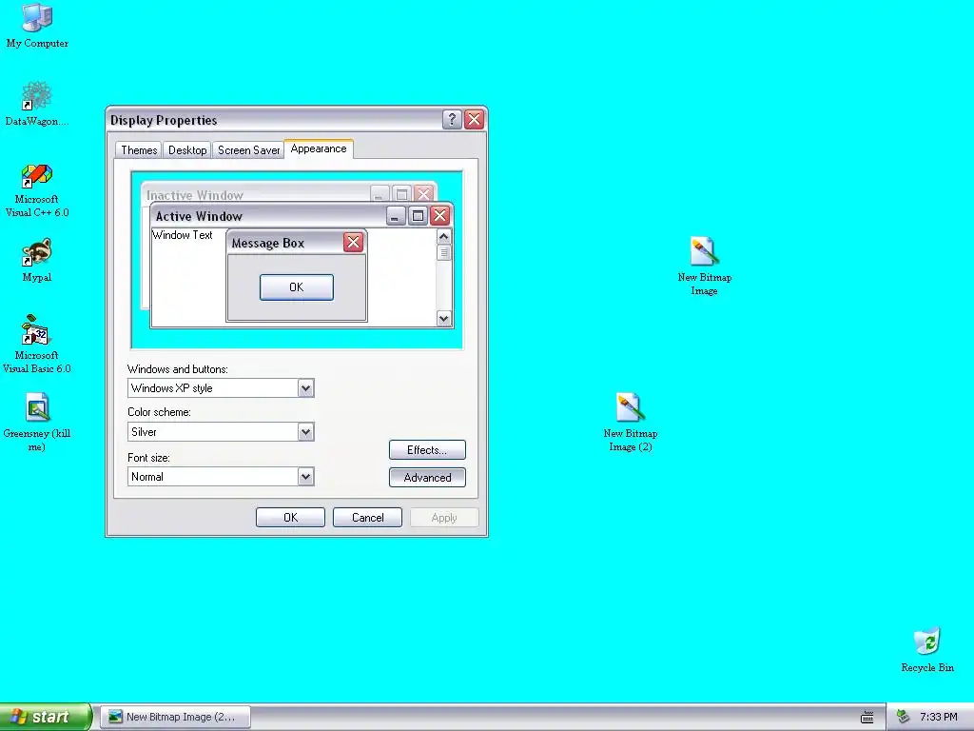Viewport: 974px width, 731px height.
Task: Switch to the Themes tab
Action: click(x=139, y=150)
